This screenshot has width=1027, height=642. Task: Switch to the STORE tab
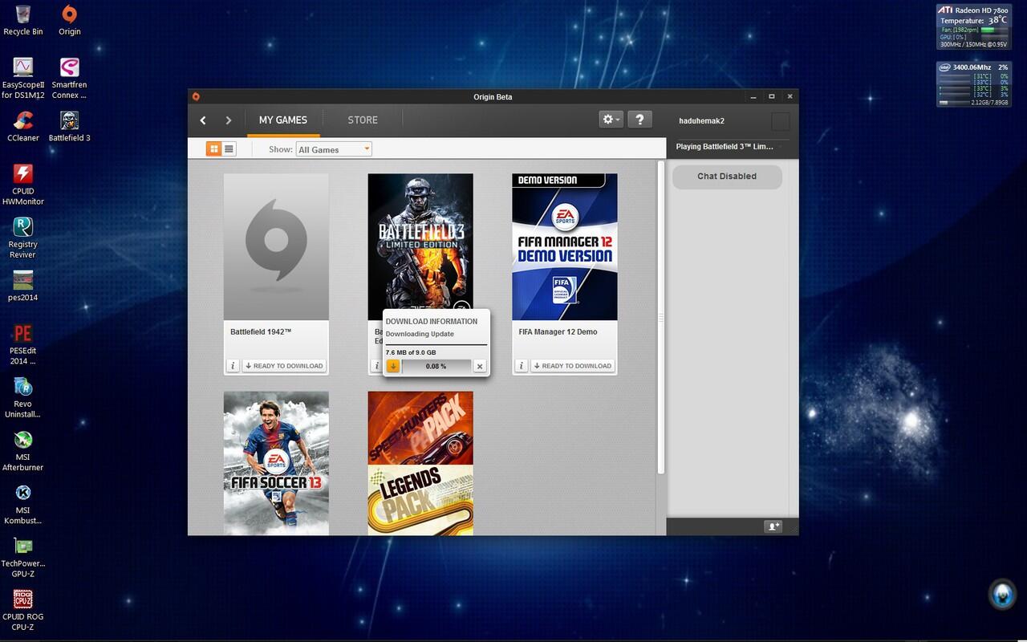click(x=363, y=120)
